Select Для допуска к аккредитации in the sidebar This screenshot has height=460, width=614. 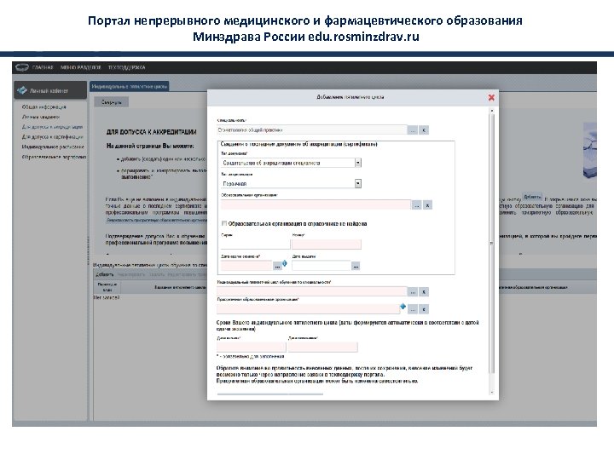click(x=53, y=127)
